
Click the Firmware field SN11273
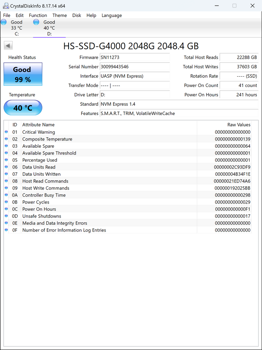click(x=135, y=57)
